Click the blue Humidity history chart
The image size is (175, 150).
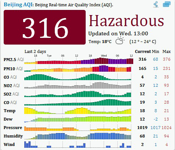78,136
